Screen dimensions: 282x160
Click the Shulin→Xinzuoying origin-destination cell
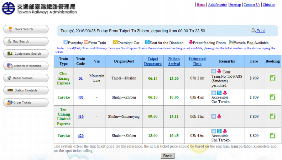(124, 117)
